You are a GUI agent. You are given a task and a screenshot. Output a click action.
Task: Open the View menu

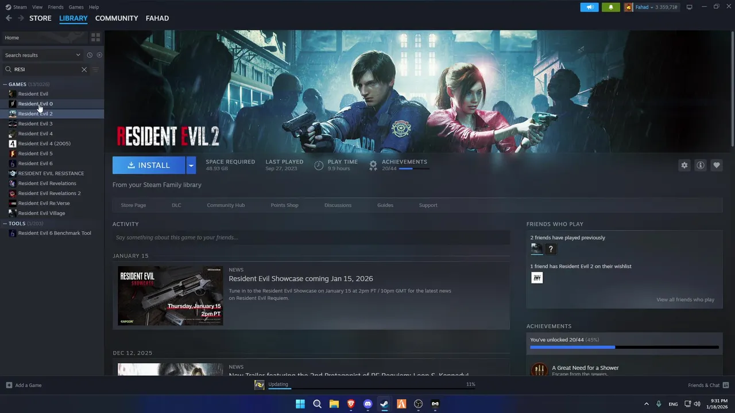[37, 7]
